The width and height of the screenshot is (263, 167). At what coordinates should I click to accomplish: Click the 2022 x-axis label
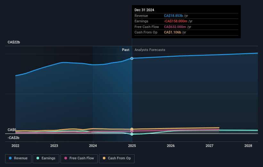pyautogui.click(x=15, y=146)
